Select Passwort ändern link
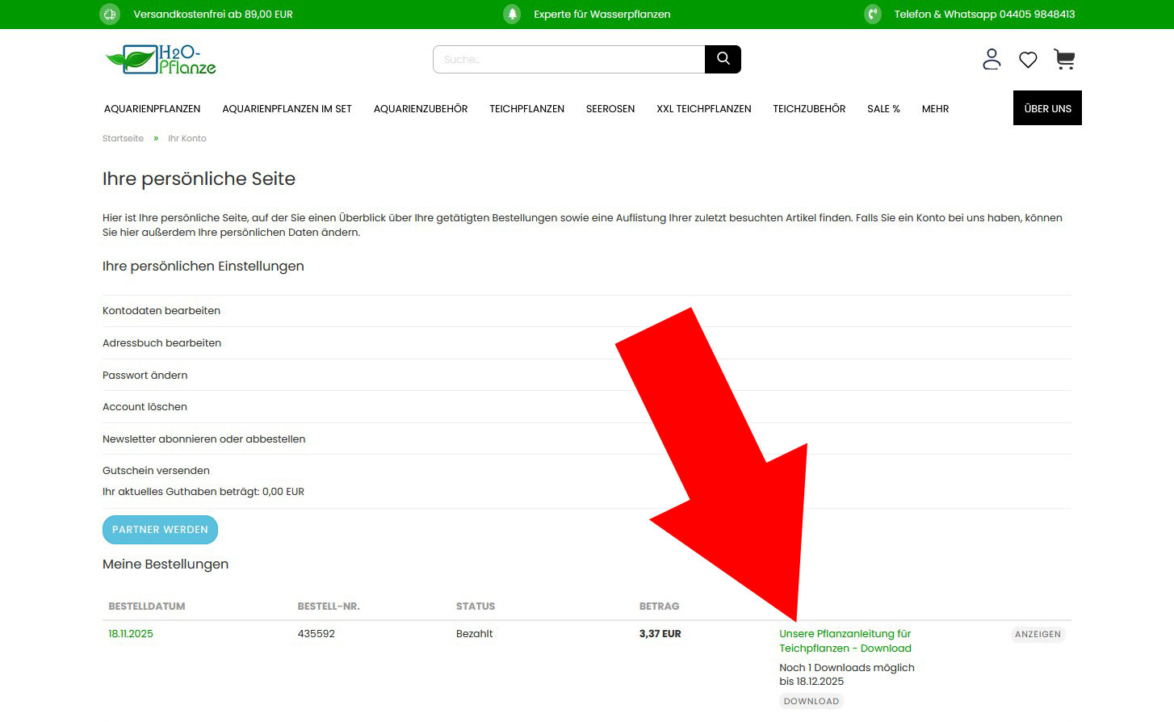Image resolution: width=1174 pixels, height=722 pixels. [x=145, y=376]
